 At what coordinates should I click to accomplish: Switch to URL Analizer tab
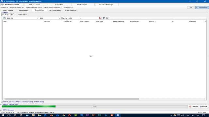35,5
